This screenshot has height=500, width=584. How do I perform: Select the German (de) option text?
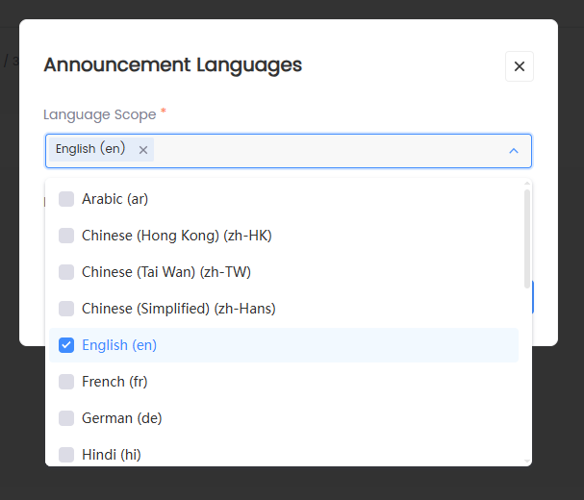(122, 418)
